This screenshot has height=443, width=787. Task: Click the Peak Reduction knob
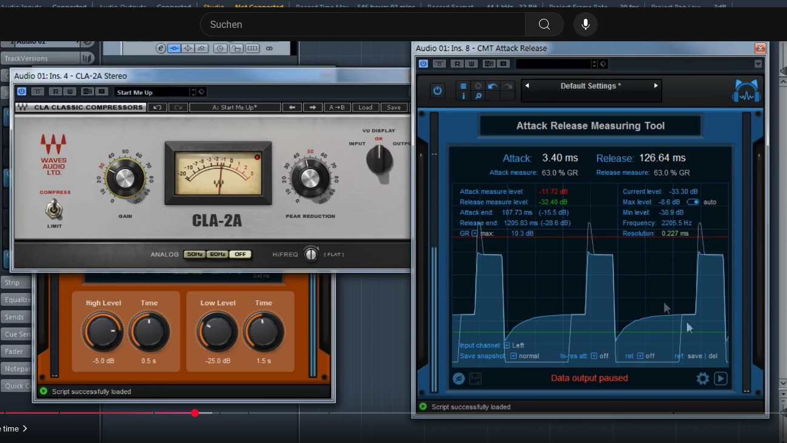[309, 178]
